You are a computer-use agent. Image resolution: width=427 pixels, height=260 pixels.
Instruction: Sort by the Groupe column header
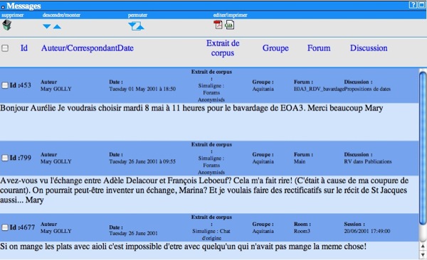click(275, 48)
